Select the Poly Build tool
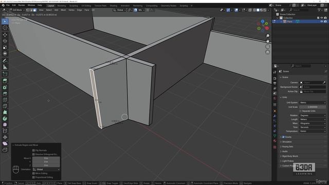 tap(5, 112)
